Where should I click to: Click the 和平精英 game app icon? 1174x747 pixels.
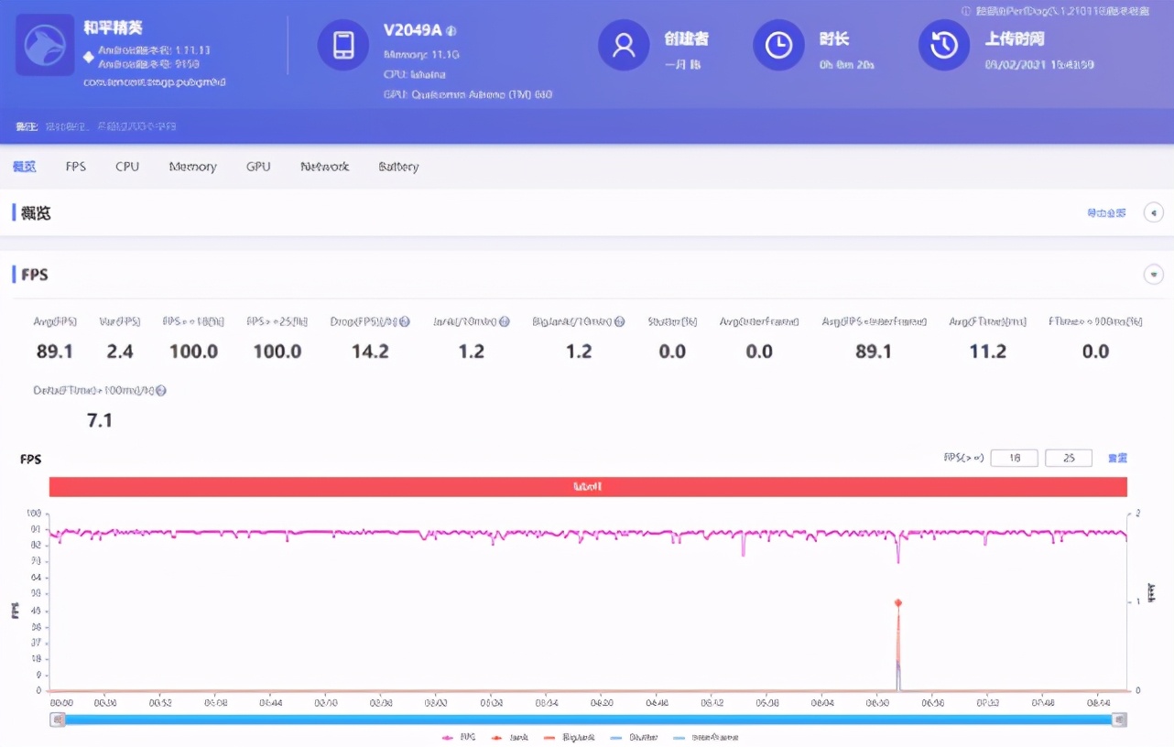tap(43, 43)
